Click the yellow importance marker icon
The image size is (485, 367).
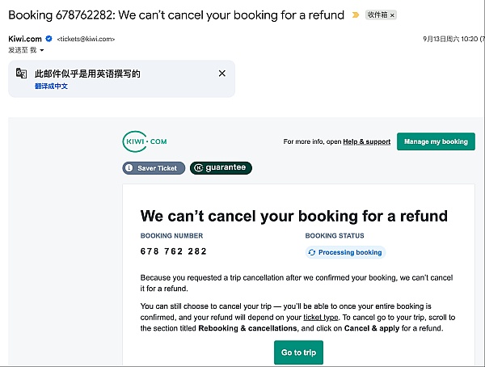[354, 15]
